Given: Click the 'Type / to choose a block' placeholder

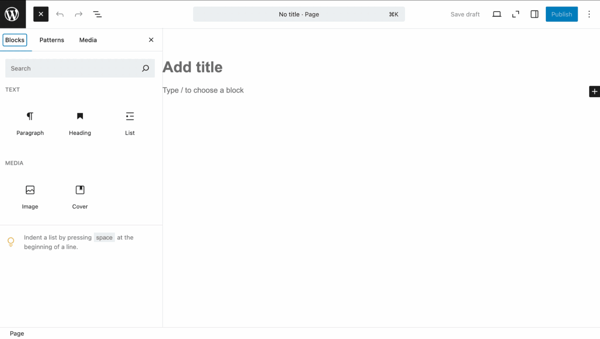Looking at the screenshot, I should [203, 90].
